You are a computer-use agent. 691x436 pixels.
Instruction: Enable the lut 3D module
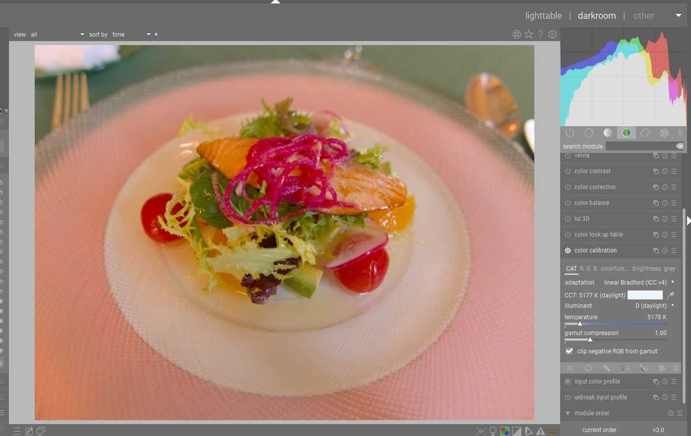coord(568,219)
